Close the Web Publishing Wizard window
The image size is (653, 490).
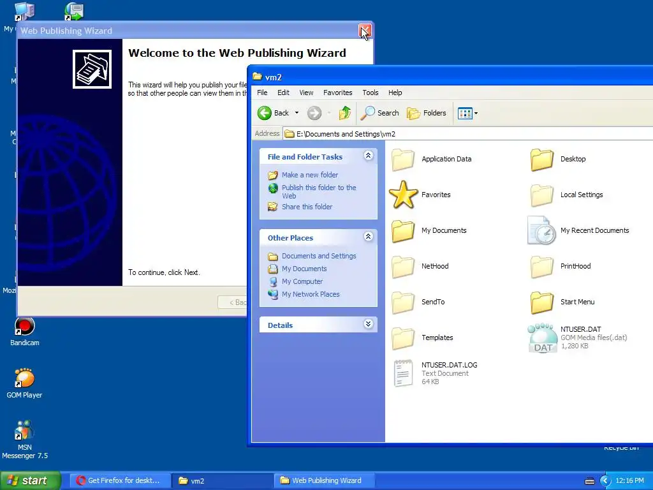[x=364, y=31]
